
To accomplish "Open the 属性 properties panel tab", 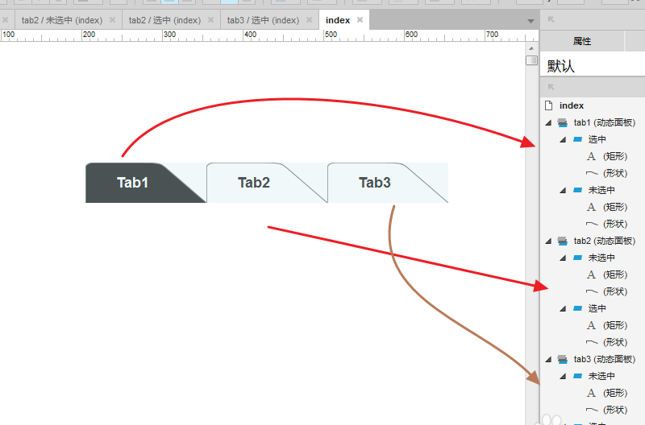I will (581, 41).
